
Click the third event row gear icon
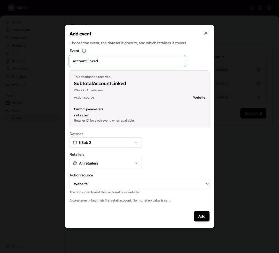[x=258, y=97]
